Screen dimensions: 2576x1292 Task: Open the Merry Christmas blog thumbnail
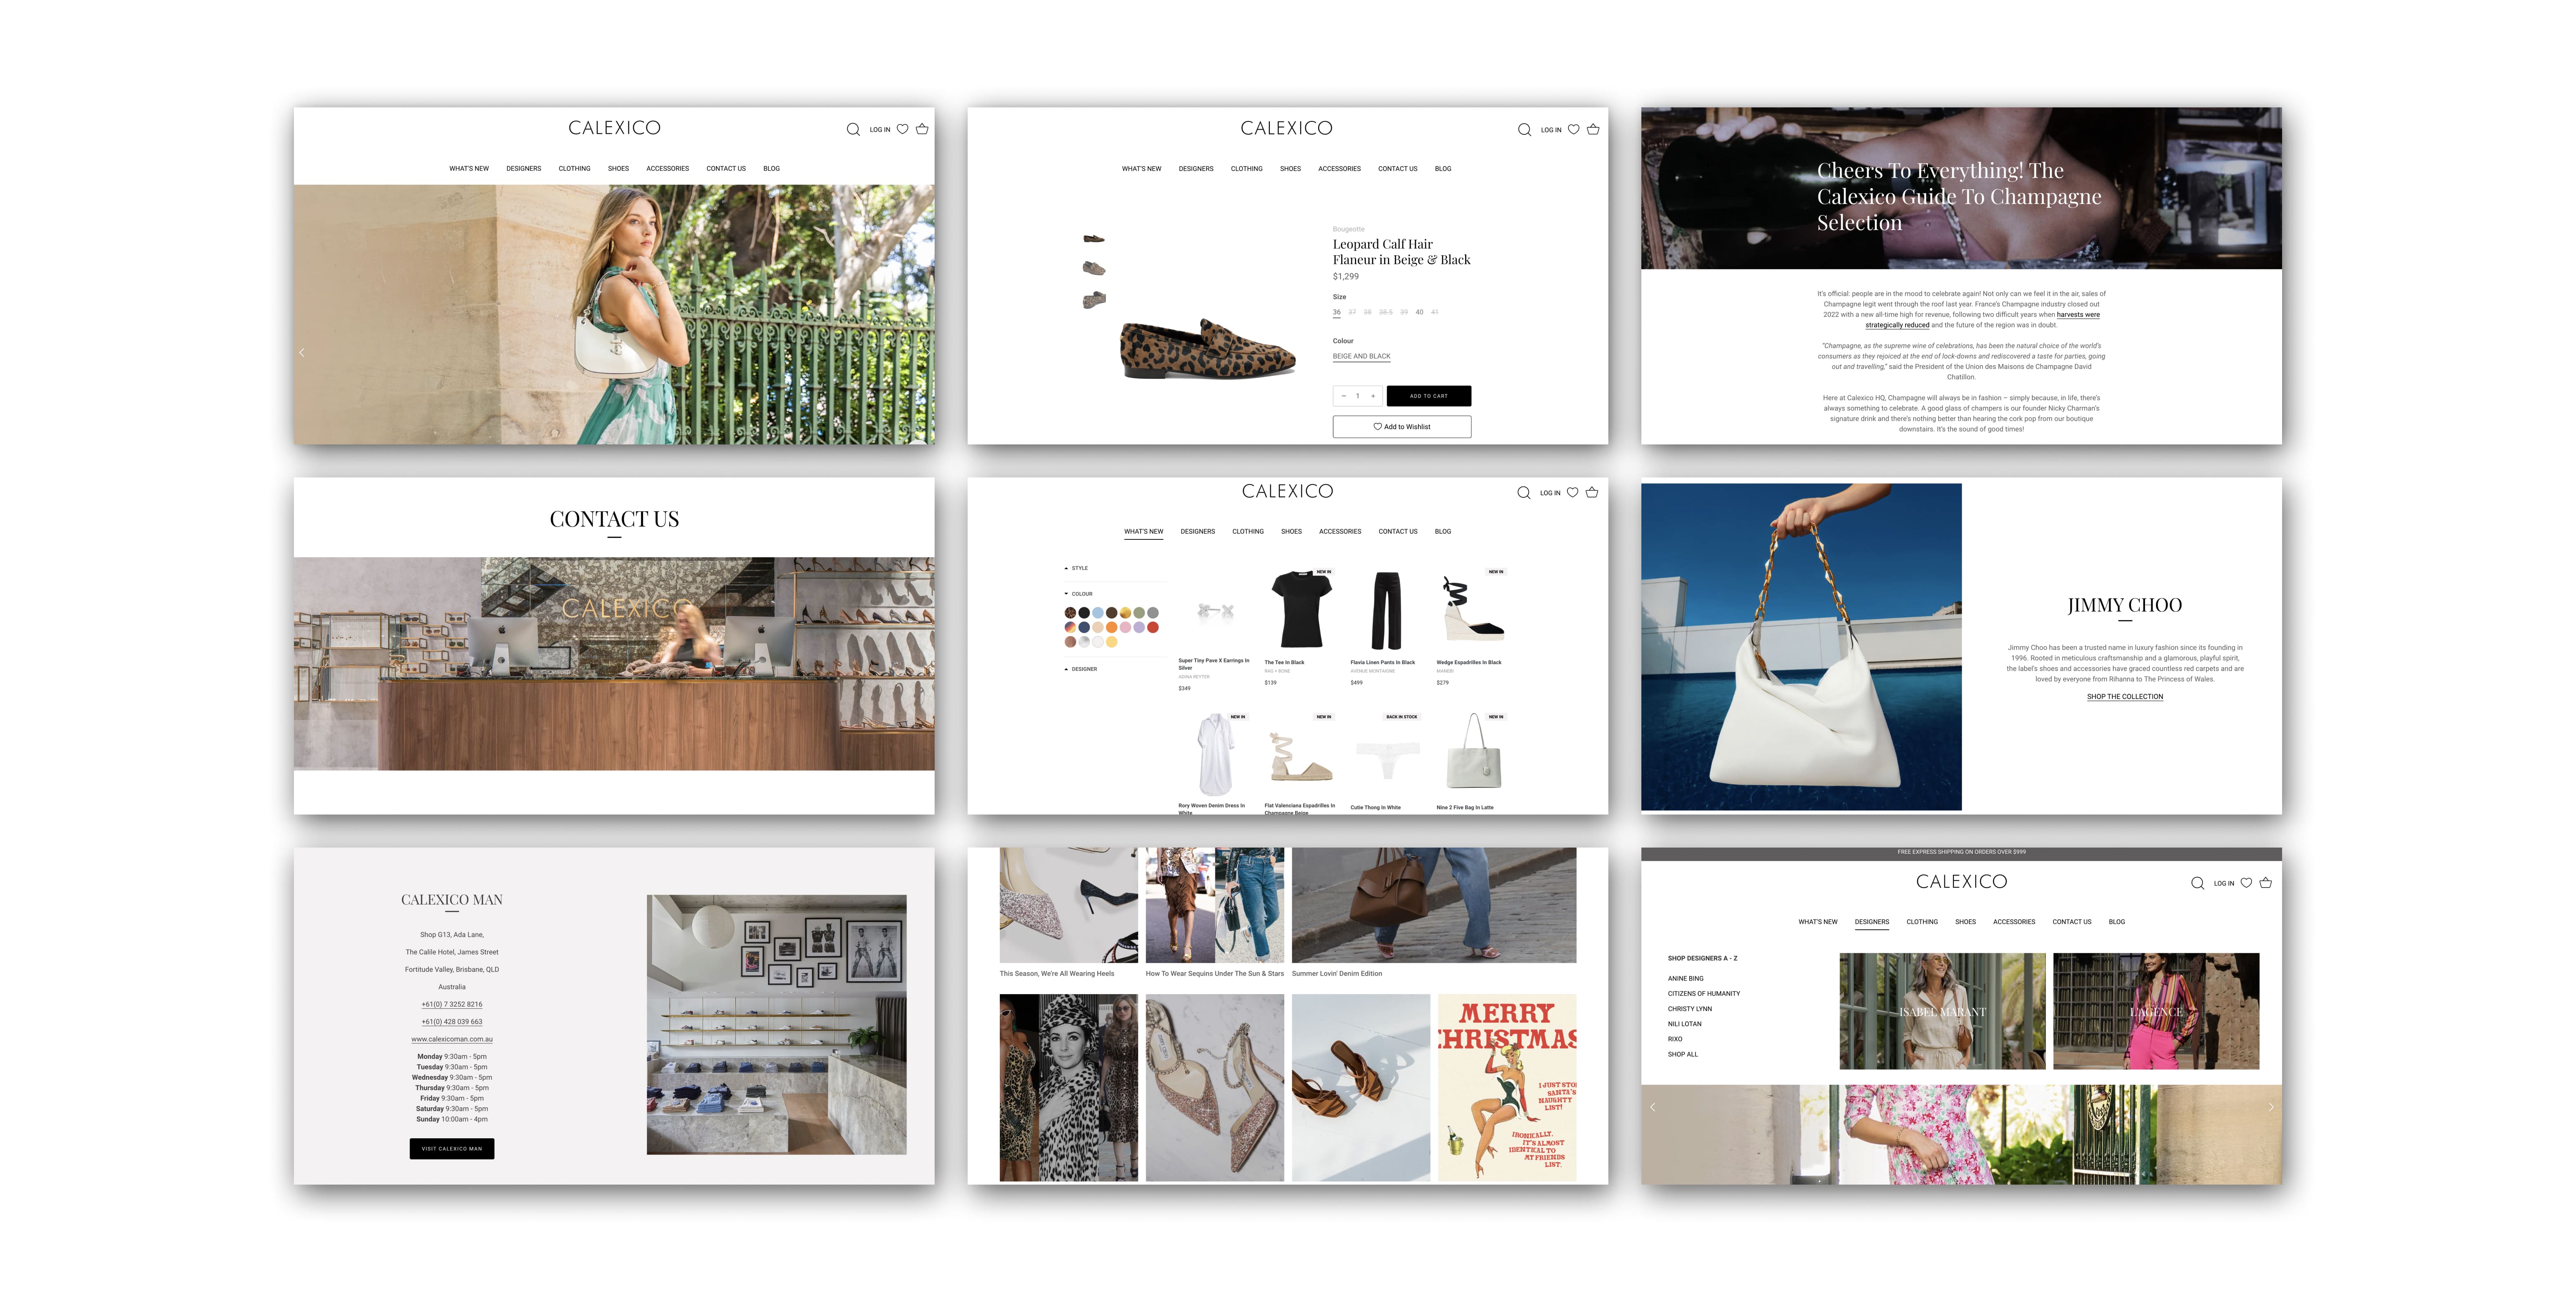(x=1506, y=1087)
